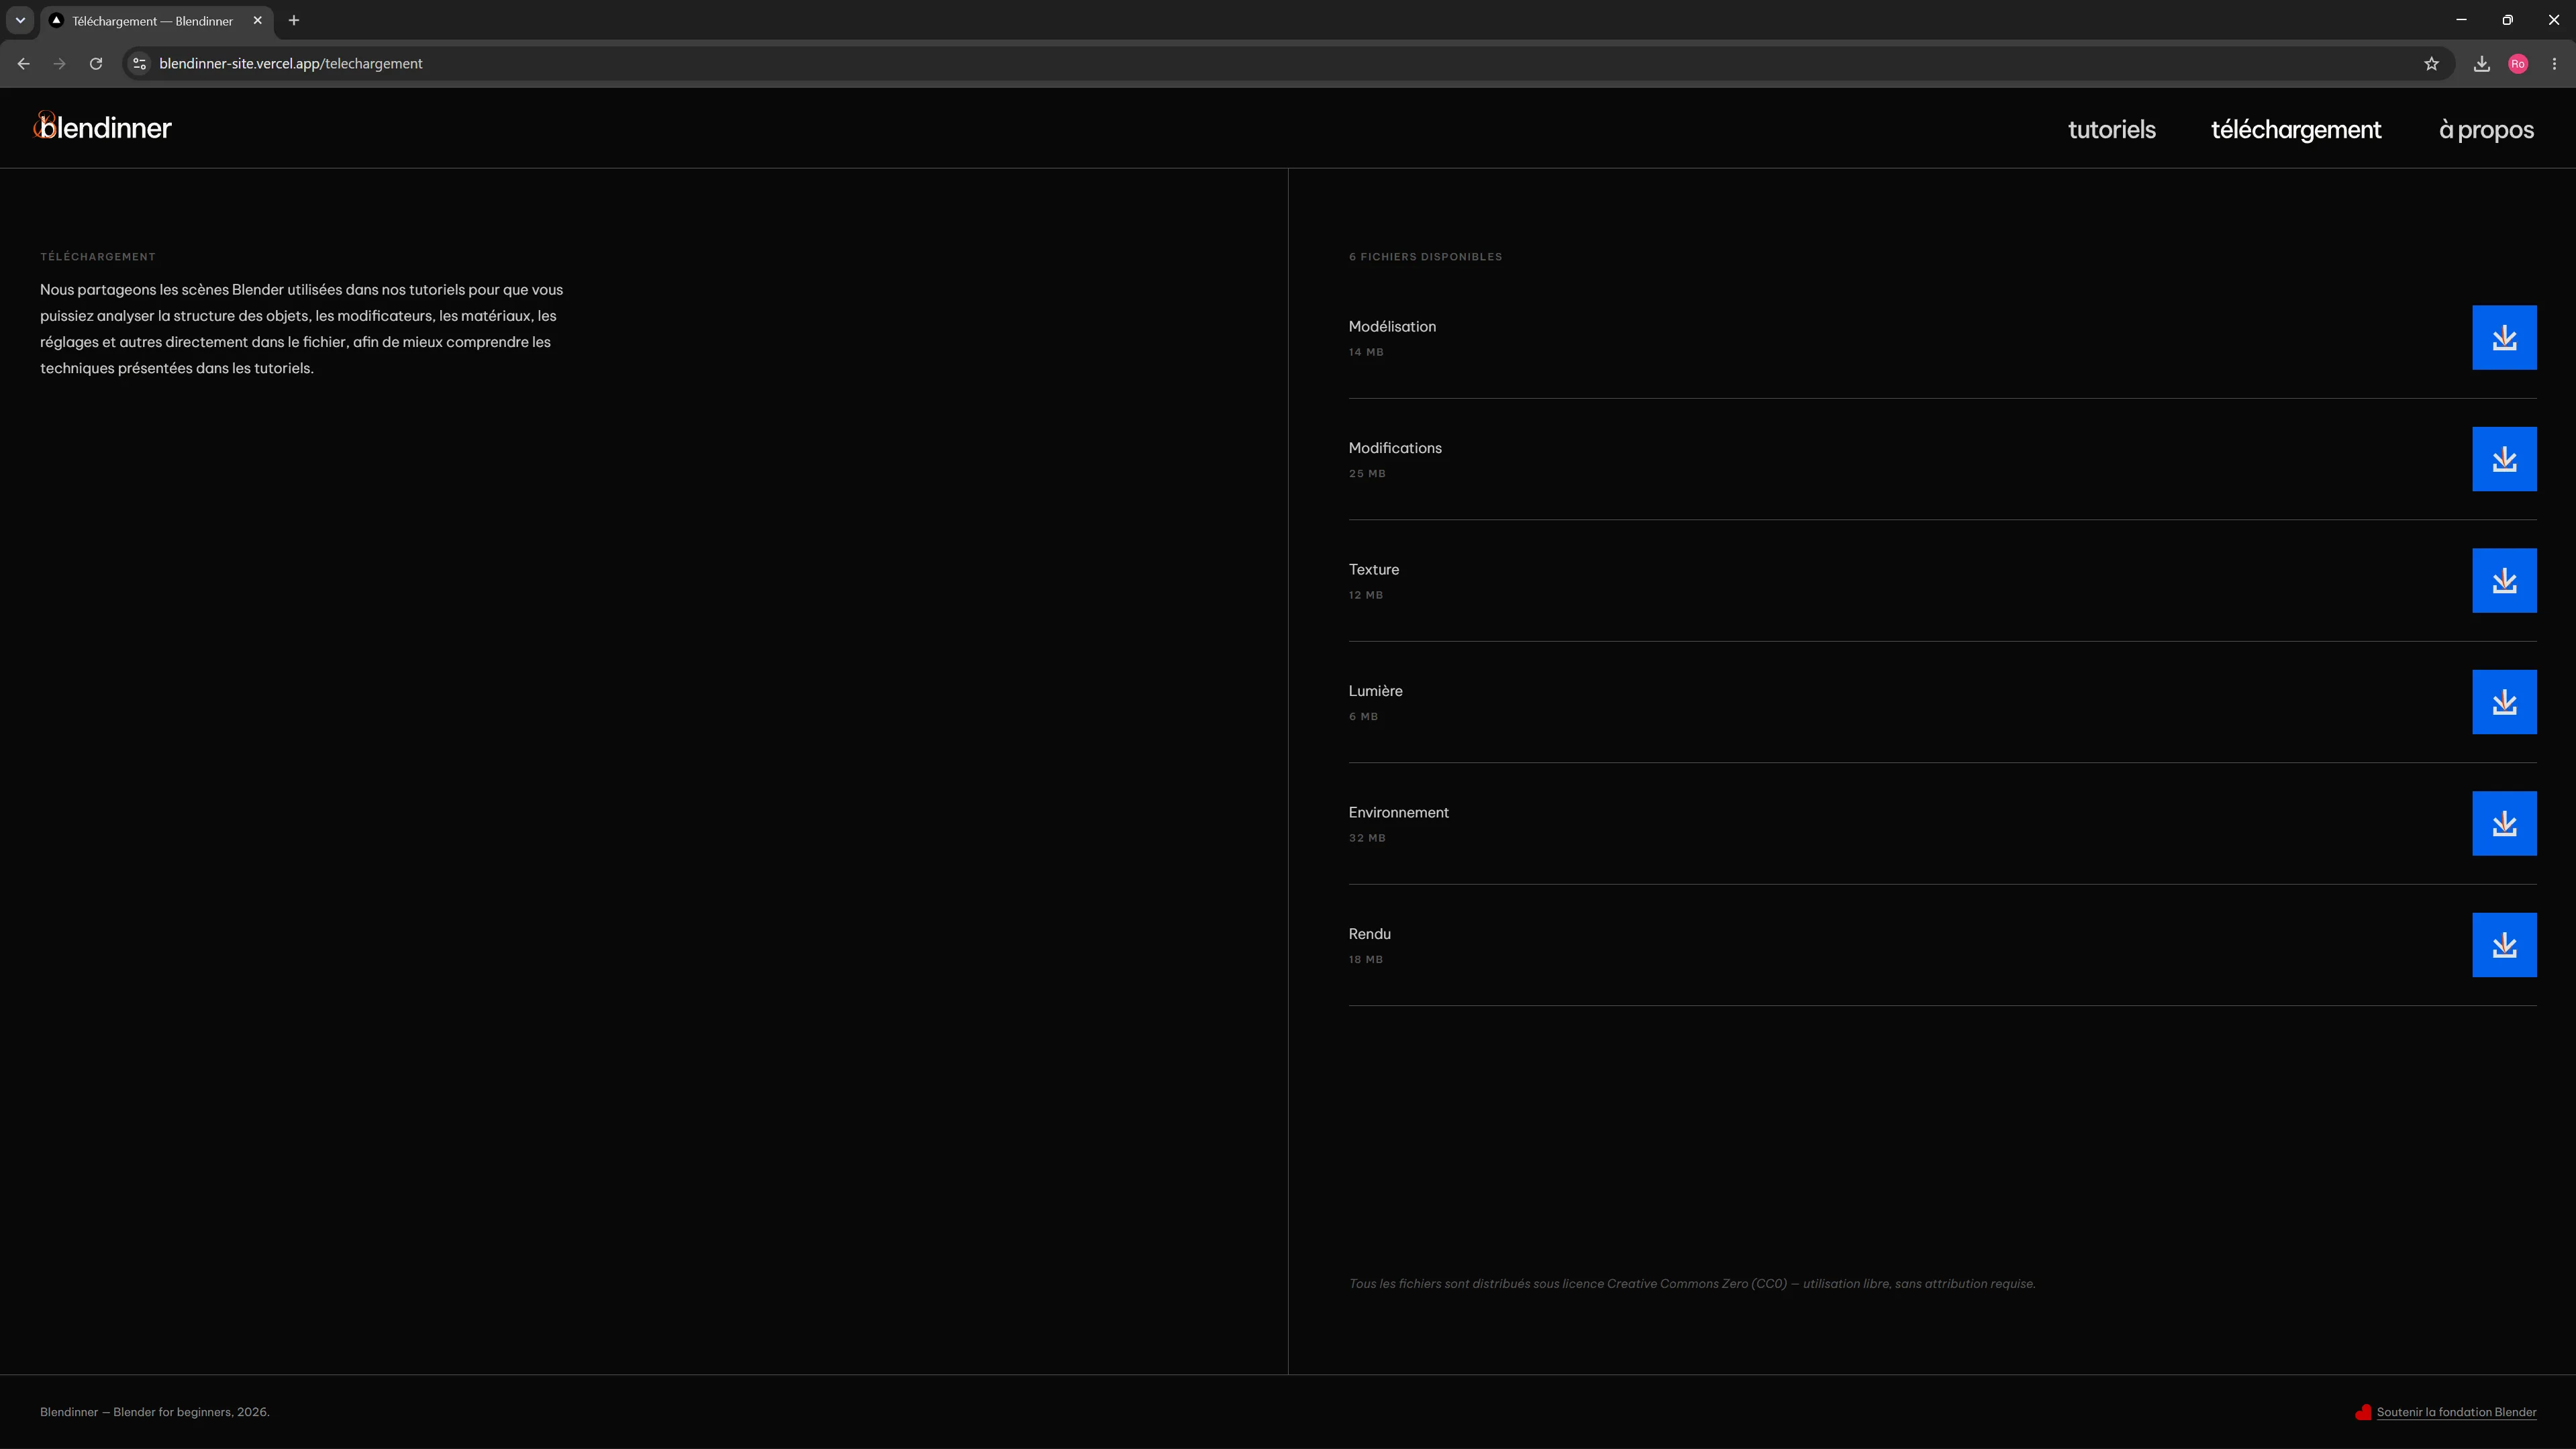The width and height of the screenshot is (2576, 1449).
Task: Open the tutoriels page
Action: pos(2111,130)
